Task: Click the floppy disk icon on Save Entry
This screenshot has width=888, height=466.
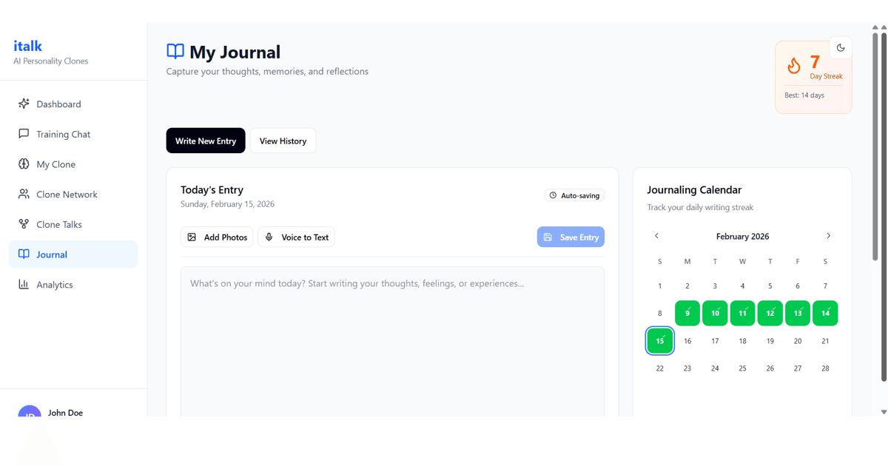Action: point(548,237)
